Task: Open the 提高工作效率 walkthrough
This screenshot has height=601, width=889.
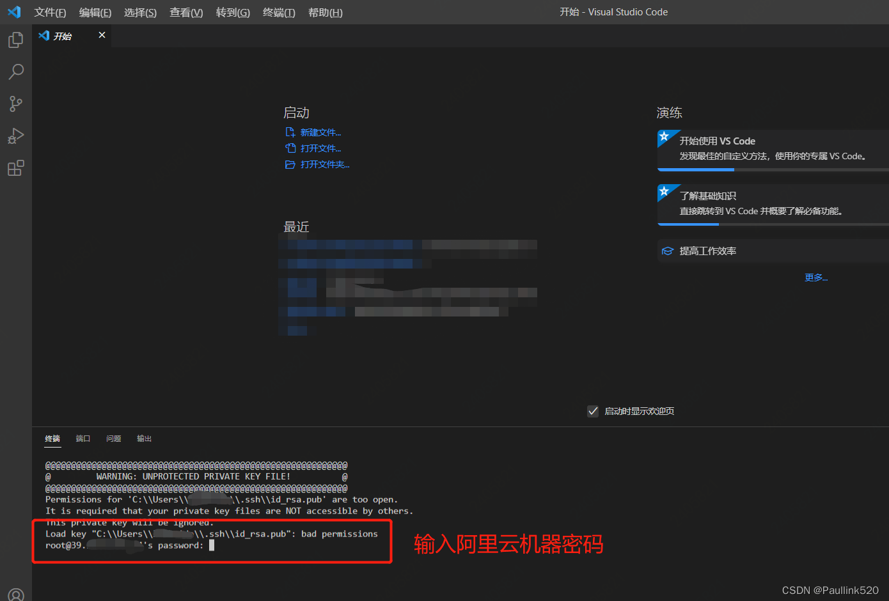Action: 773,251
